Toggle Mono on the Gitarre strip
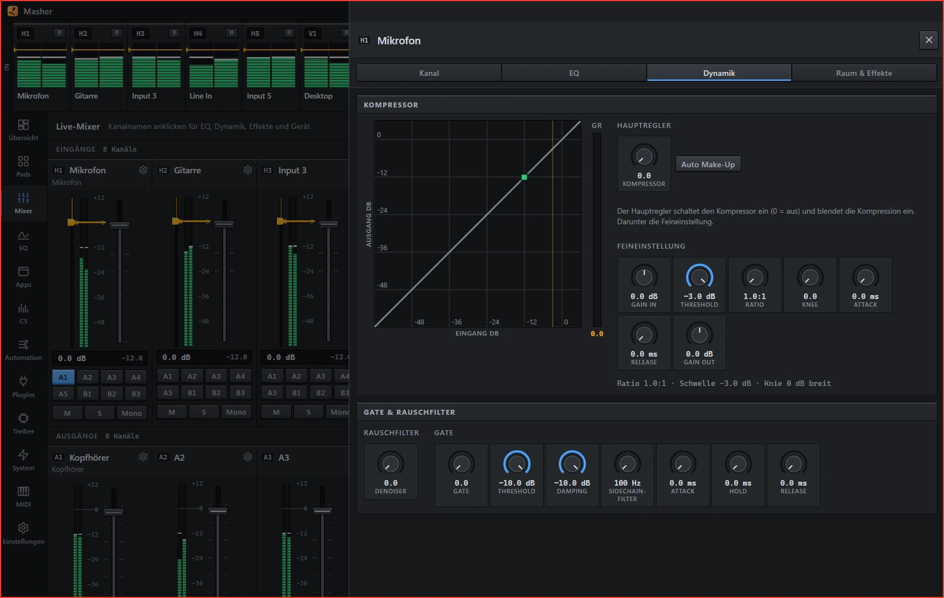 [236, 412]
